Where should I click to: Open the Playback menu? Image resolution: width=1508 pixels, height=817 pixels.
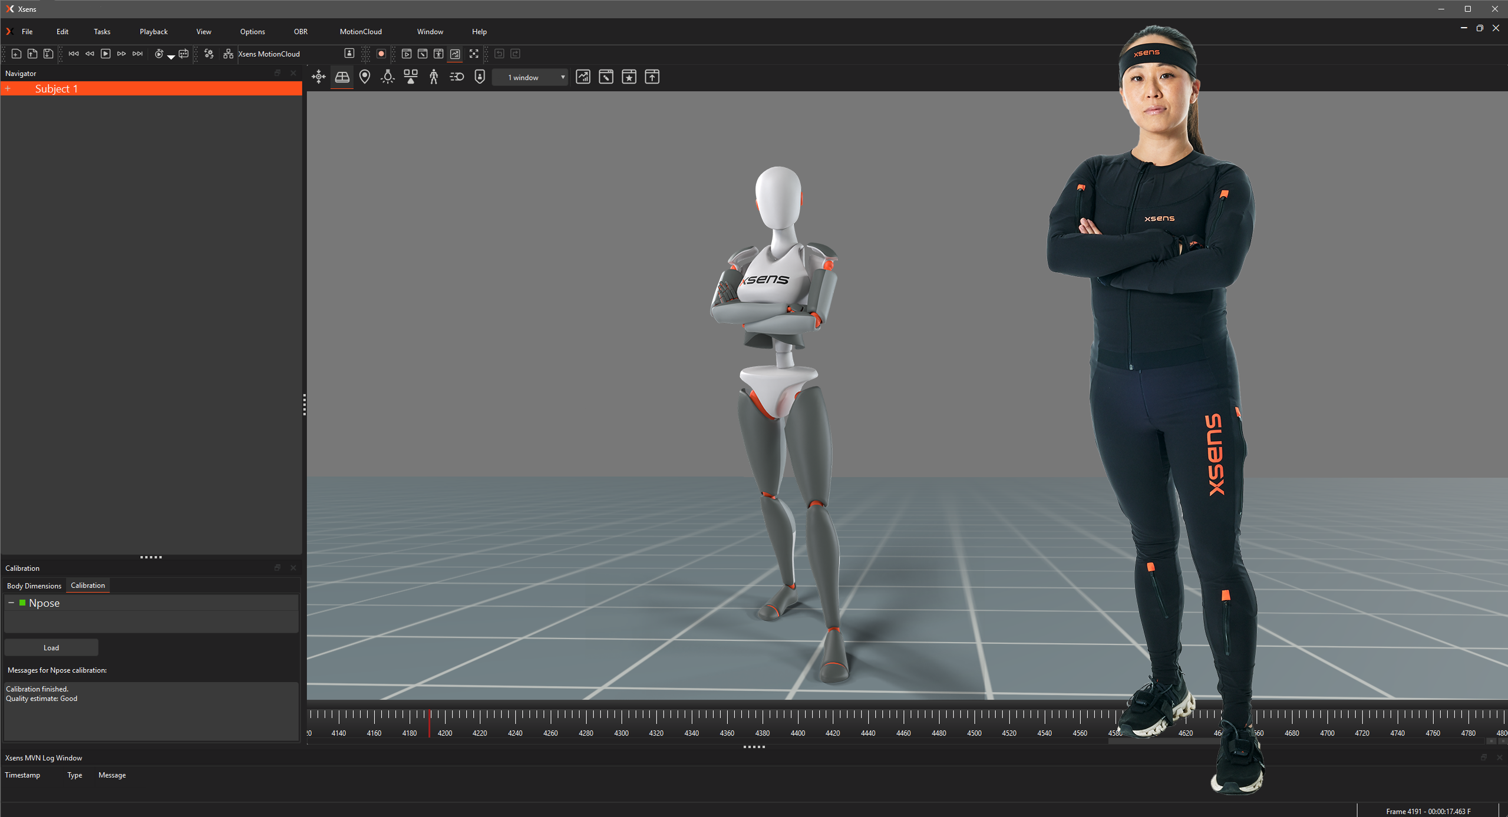pos(154,32)
